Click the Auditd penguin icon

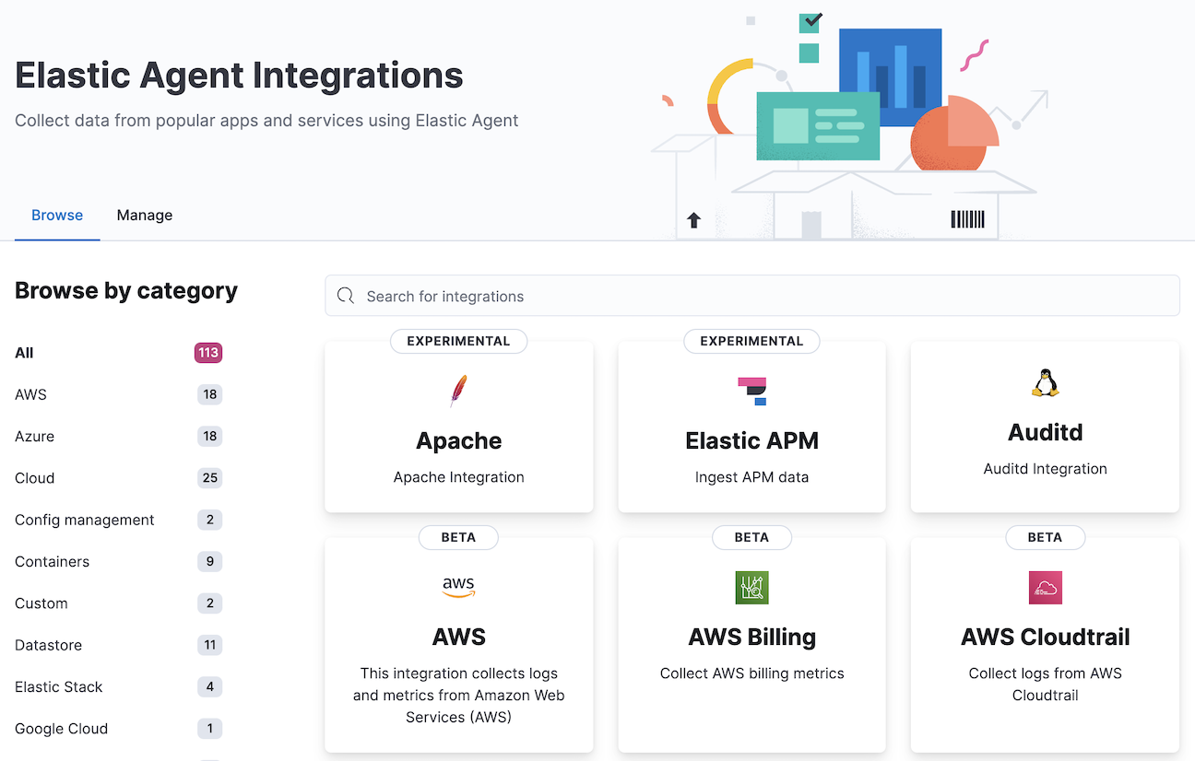click(x=1045, y=381)
